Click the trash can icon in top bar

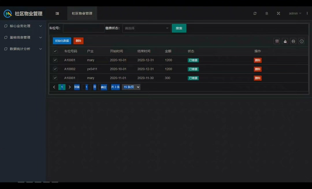point(267,13)
